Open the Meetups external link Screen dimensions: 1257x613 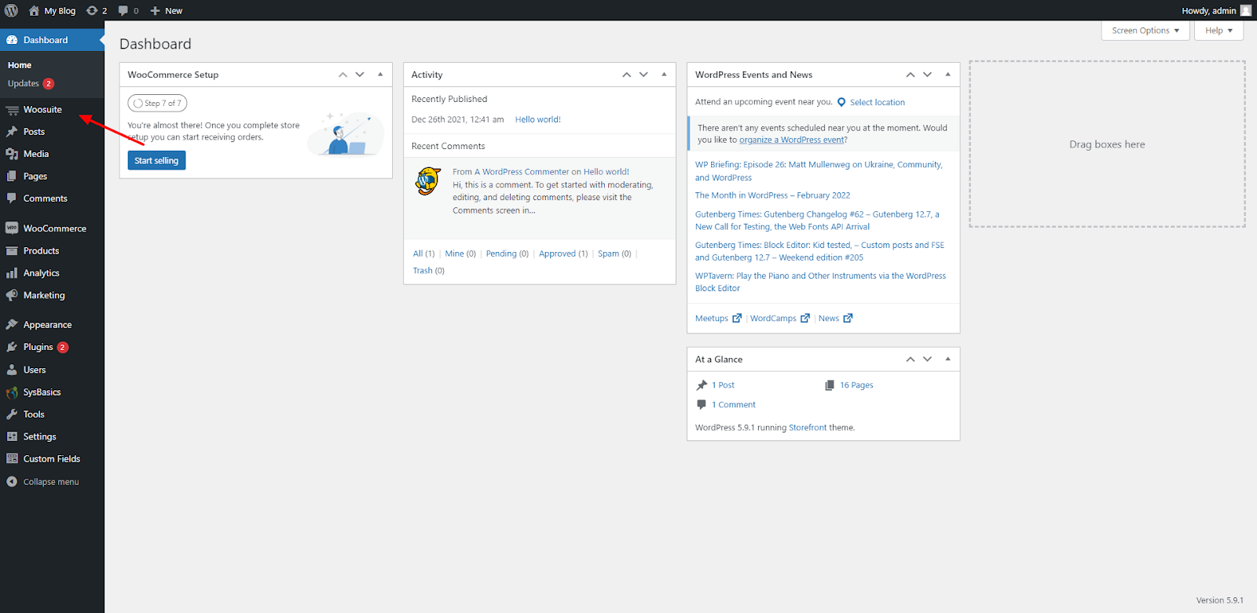point(718,319)
